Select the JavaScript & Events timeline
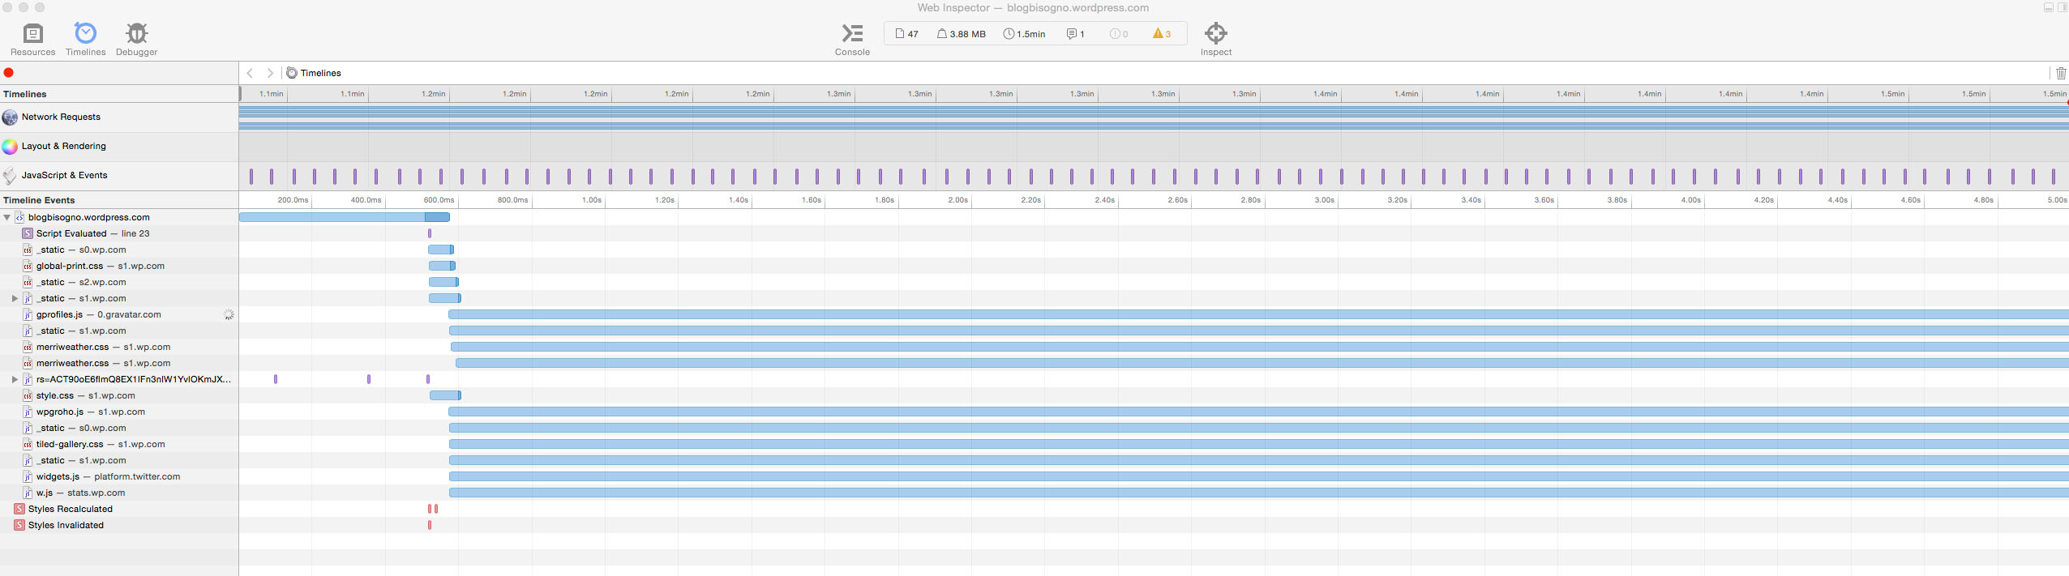This screenshot has height=576, width=2069. (x=64, y=175)
